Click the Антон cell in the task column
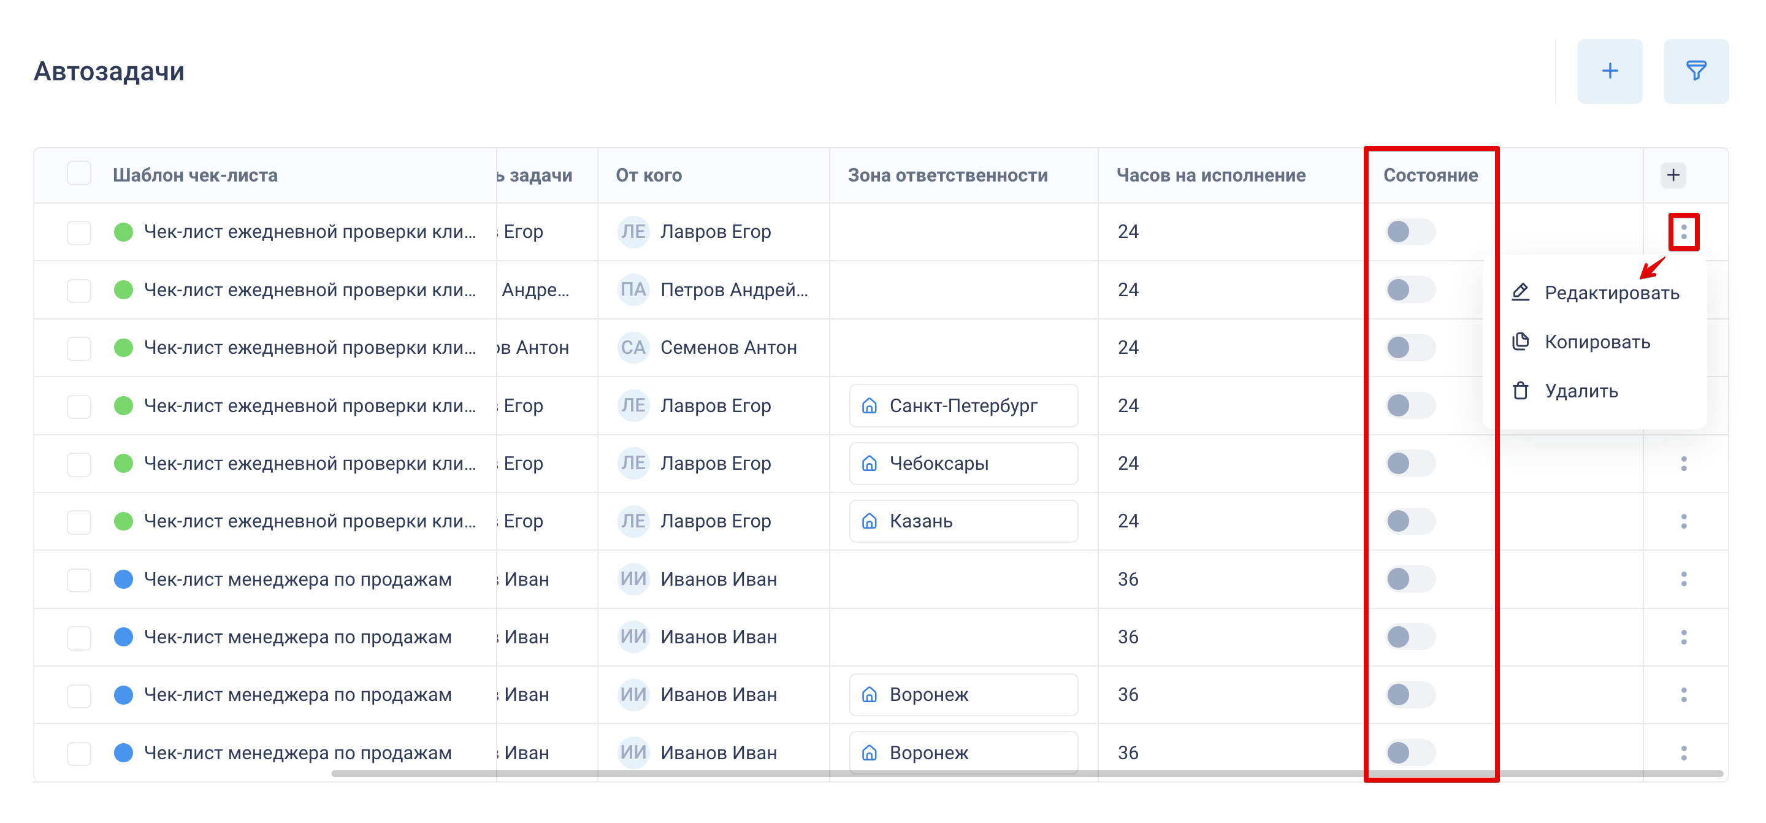1766x823 pixels. tap(533, 348)
